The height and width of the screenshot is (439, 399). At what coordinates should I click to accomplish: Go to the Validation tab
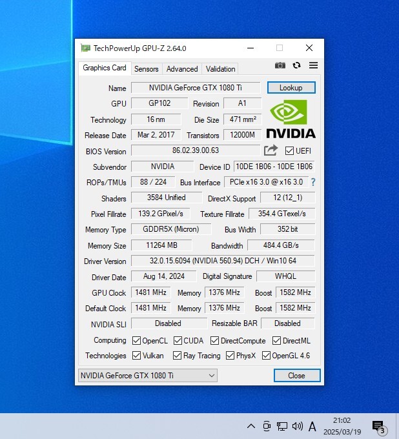tap(220, 69)
